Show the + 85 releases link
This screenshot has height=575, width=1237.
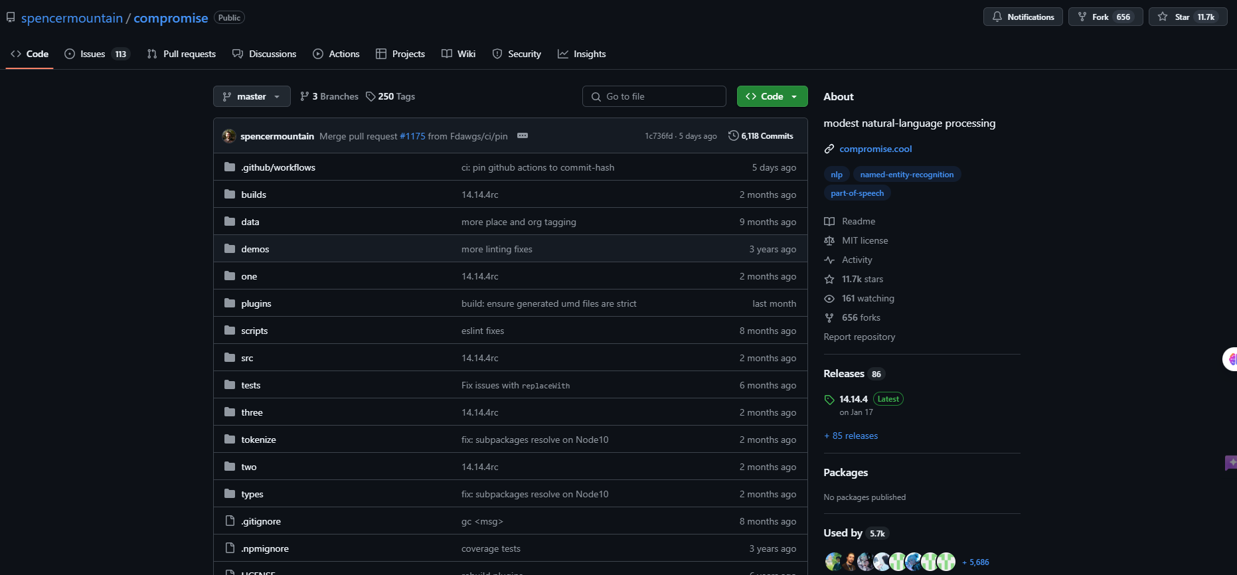(851, 436)
